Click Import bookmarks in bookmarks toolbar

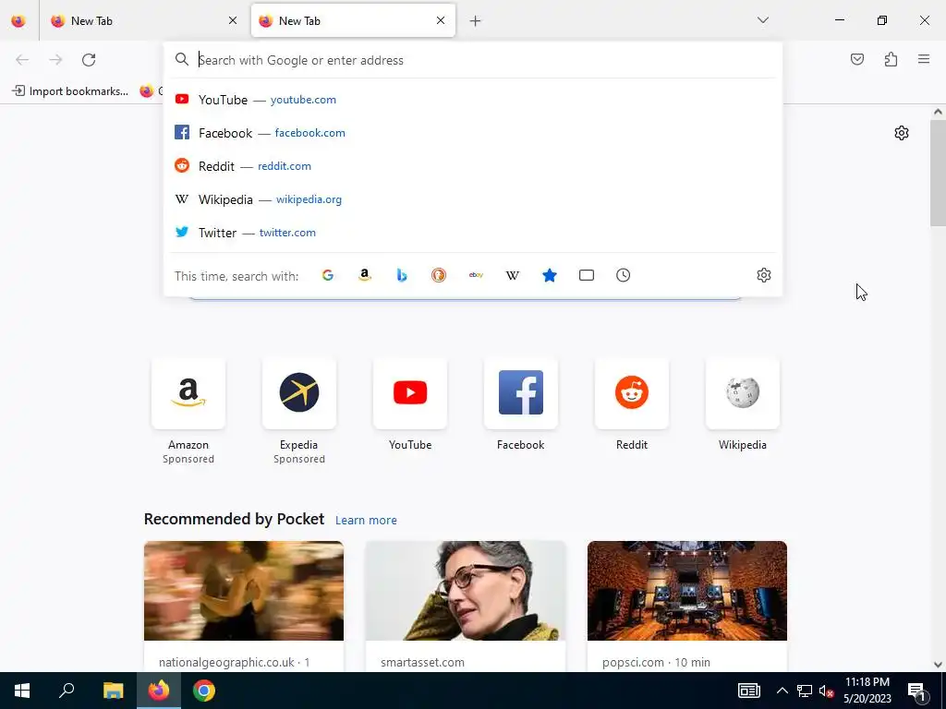pos(70,91)
